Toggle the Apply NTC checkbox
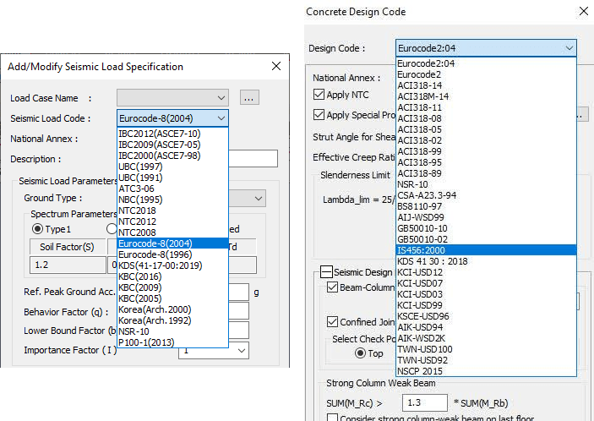This screenshot has width=594, height=421. pyautogui.click(x=319, y=95)
